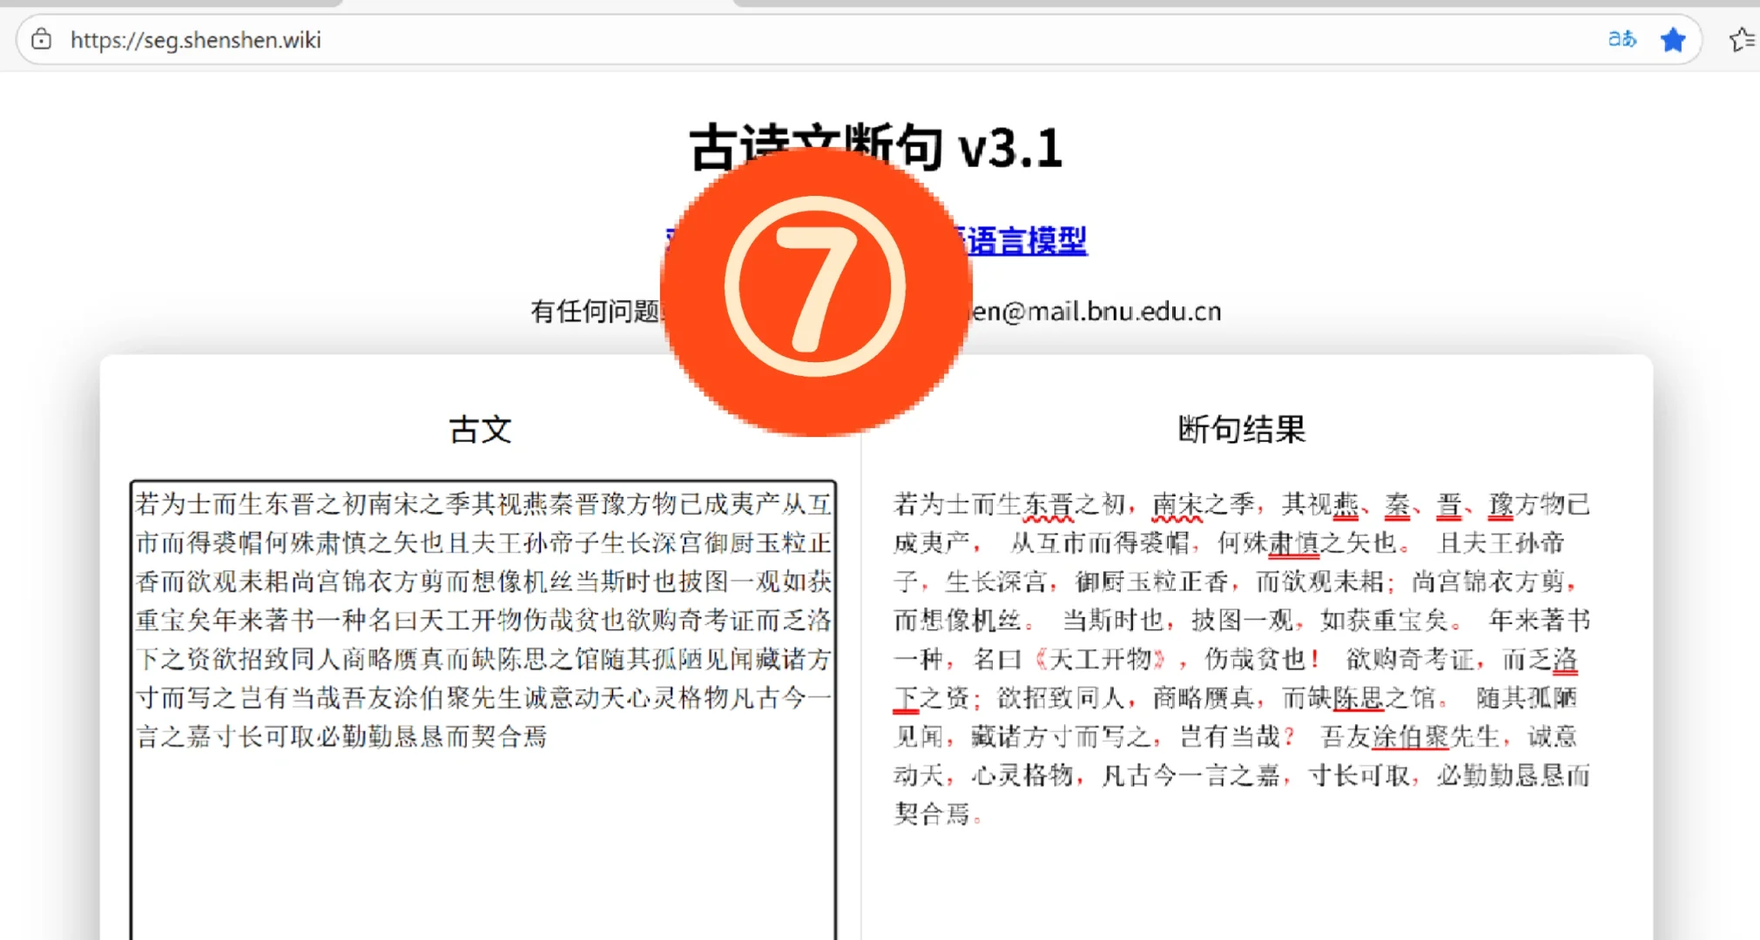Image resolution: width=1760 pixels, height=940 pixels.
Task: Click the seg.shenshen.wiki address bar URL
Action: tap(195, 40)
